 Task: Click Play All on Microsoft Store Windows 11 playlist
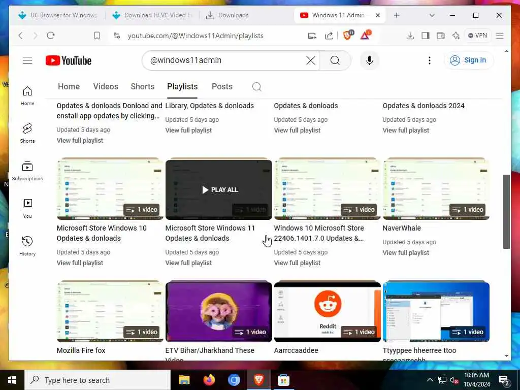point(220,190)
